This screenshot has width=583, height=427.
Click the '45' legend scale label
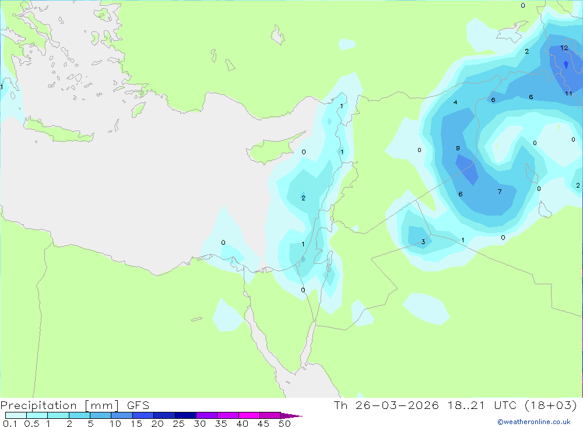pyautogui.click(x=264, y=424)
